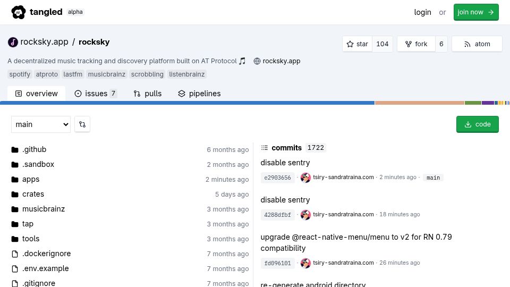Screen dimensions: 510x287
Task: Click the tan language bar segment
Action: [x=420, y=103]
